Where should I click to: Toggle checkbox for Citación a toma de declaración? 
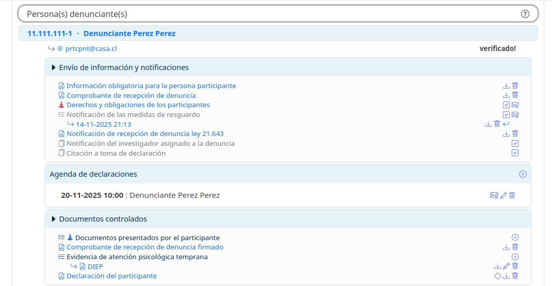pos(515,153)
